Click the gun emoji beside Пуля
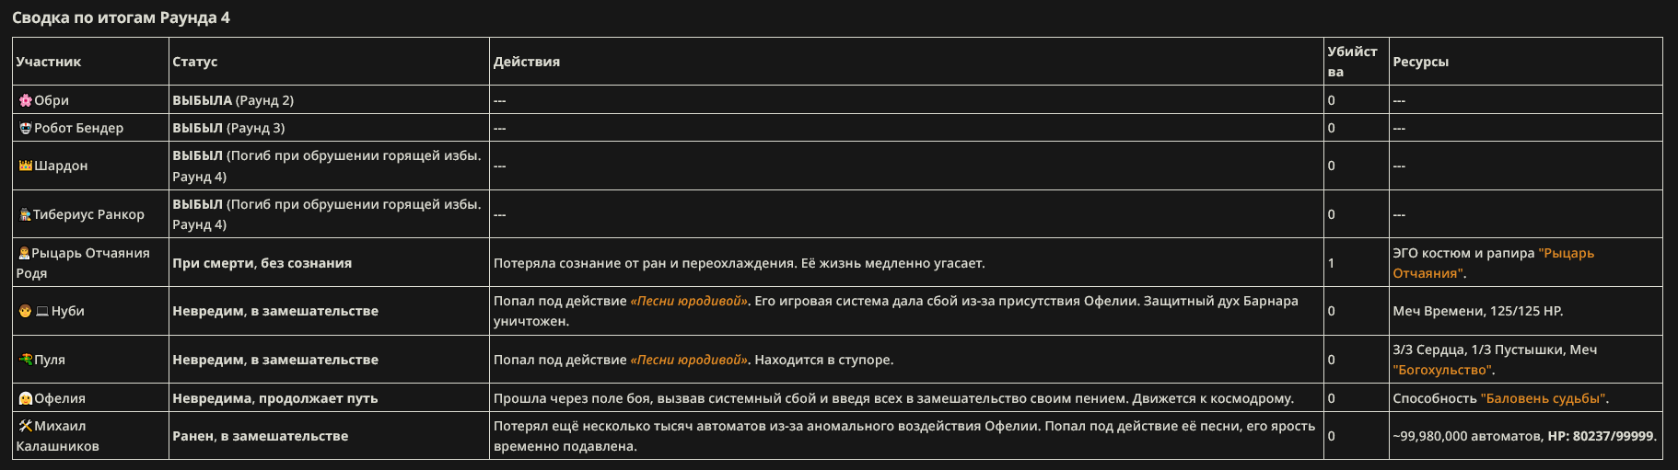The height and width of the screenshot is (470, 1678). (26, 360)
